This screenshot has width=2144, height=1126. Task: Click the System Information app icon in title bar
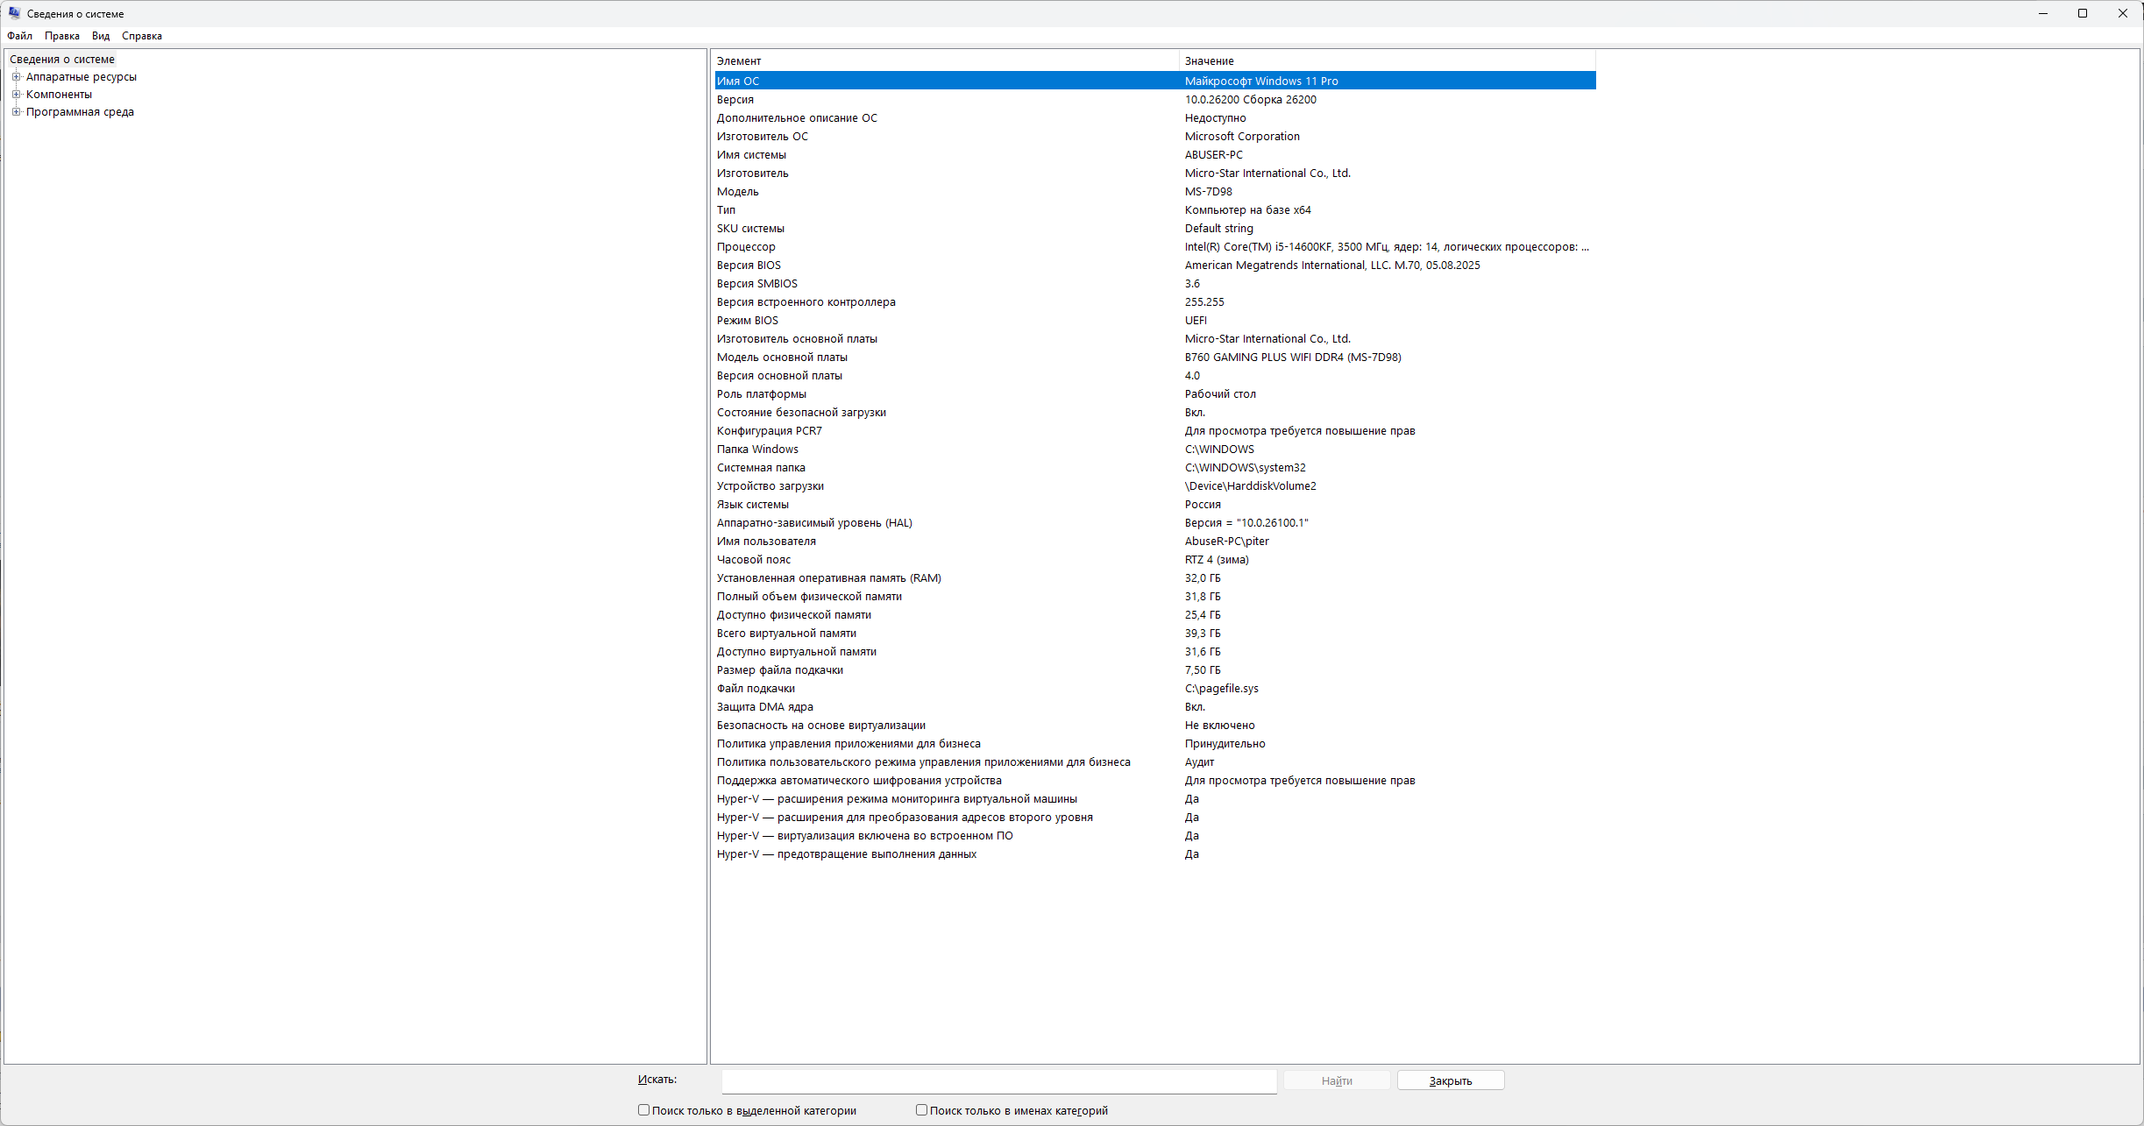14,13
